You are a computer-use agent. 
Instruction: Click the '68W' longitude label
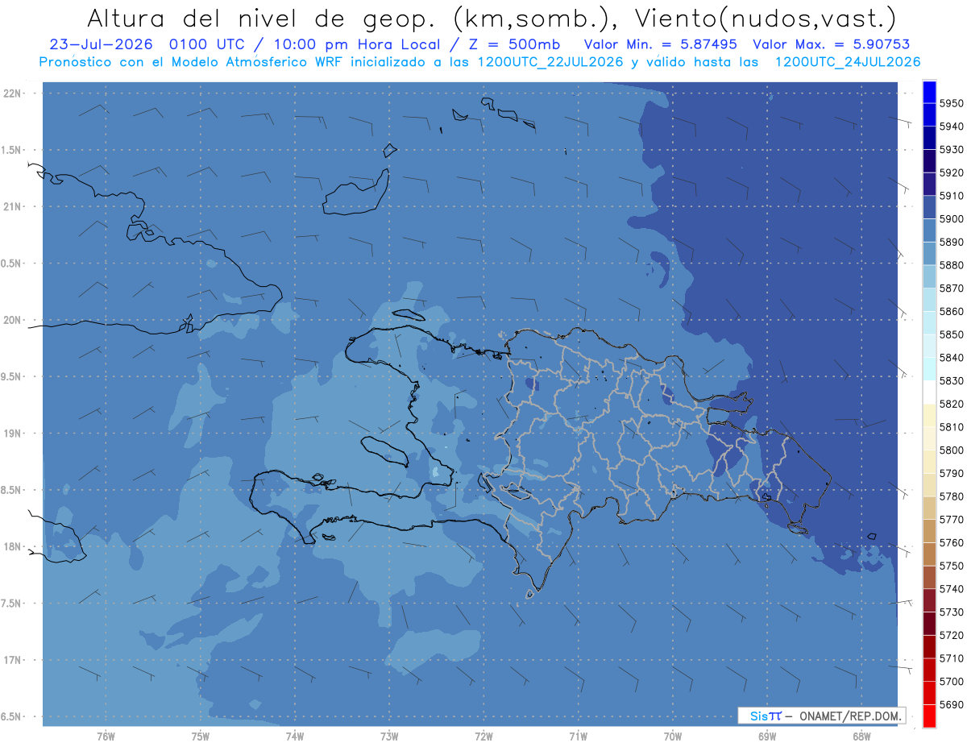861,736
